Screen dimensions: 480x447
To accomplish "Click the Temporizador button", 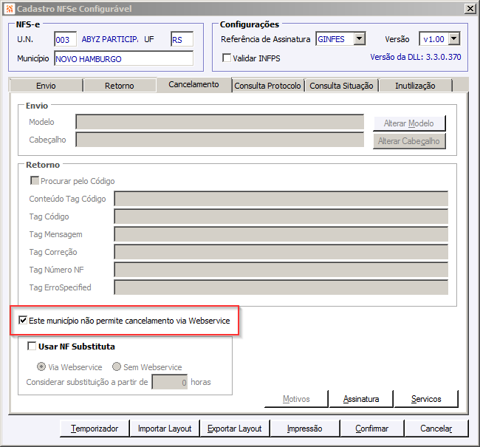I will pyautogui.click(x=95, y=429).
